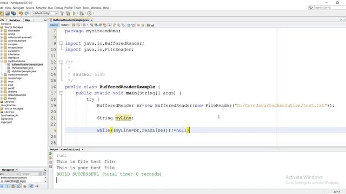This screenshot has height=194, width=346.
Task: Switch to the Source editor view
Action: click(x=54, y=25)
